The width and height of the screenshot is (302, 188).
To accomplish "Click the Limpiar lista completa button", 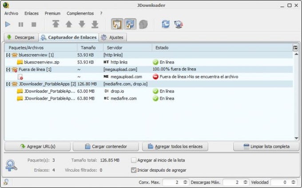I will (x=266, y=146).
